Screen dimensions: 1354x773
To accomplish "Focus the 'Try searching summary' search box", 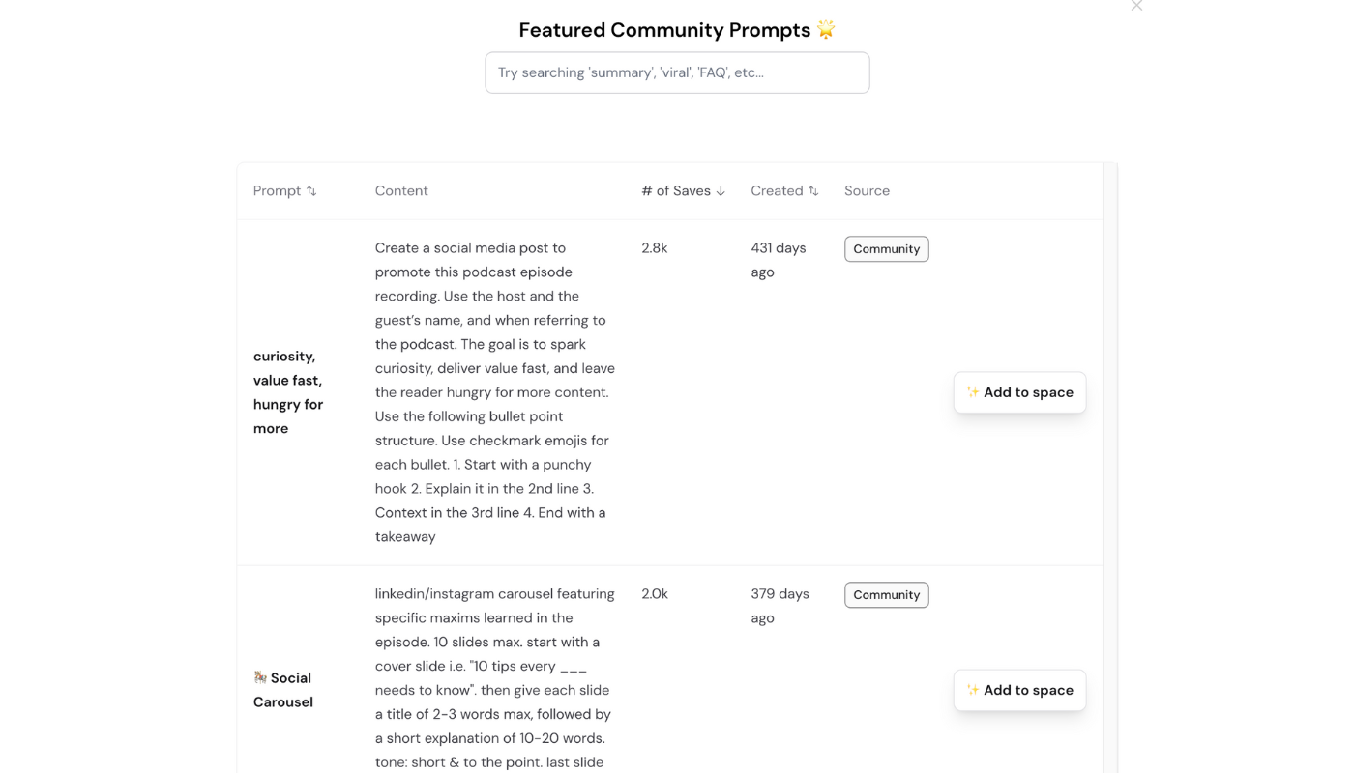I will (x=677, y=72).
